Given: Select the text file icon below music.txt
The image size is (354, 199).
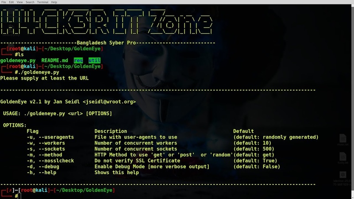Looking at the screenshot, I should click(x=343, y=158).
